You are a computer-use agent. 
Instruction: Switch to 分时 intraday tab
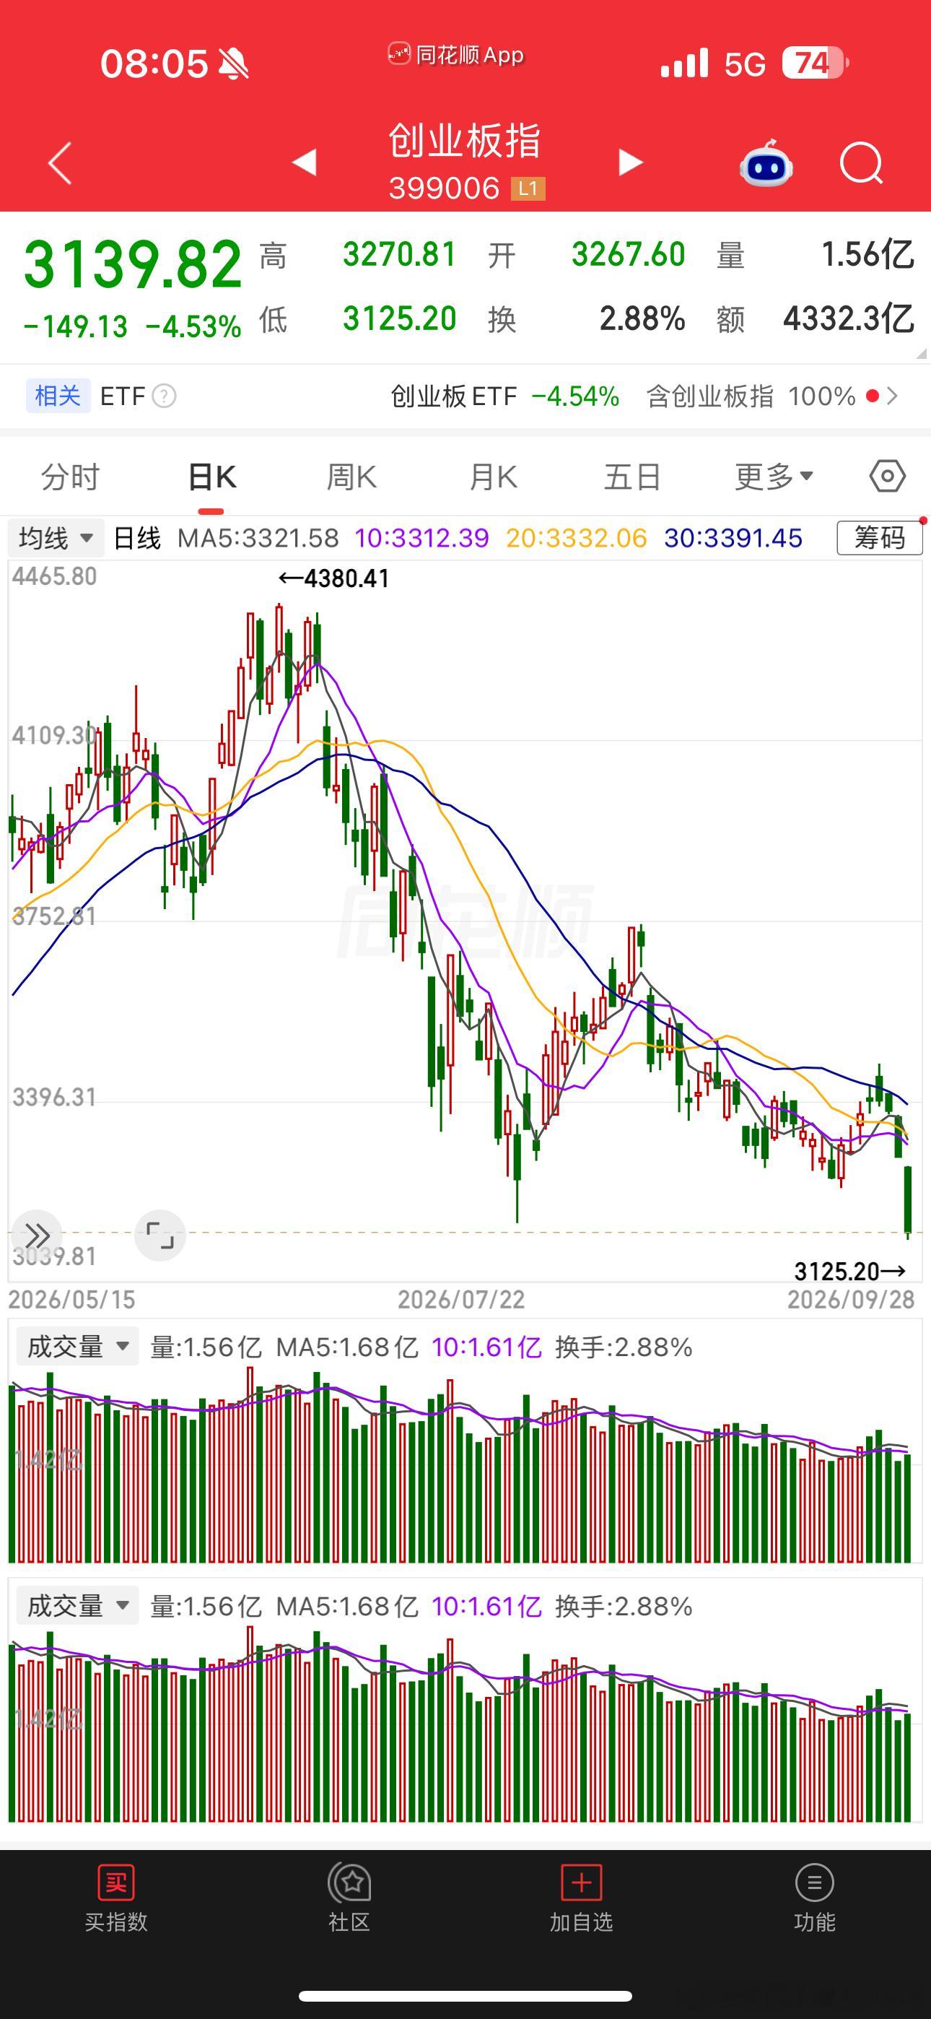pyautogui.click(x=71, y=477)
